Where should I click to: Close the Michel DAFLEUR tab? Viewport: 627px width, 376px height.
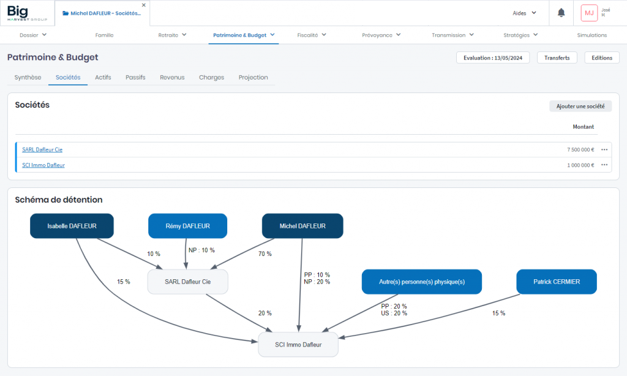click(x=144, y=5)
